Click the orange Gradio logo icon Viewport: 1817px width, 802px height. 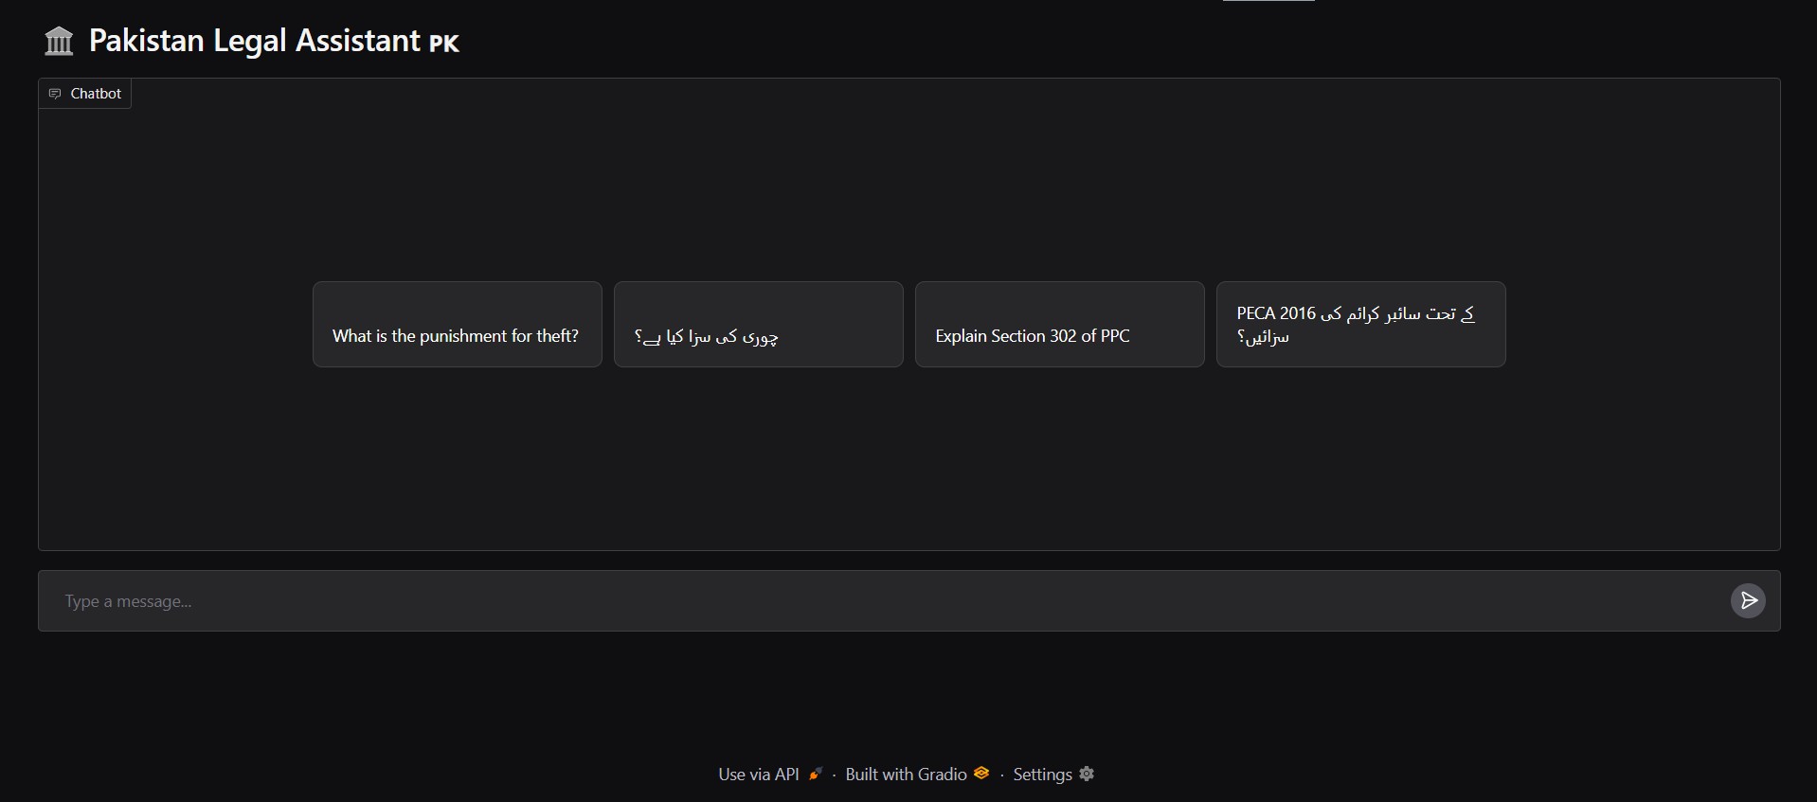point(981,774)
